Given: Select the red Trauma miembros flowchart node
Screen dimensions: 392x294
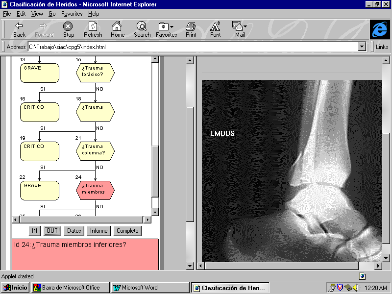Looking at the screenshot, I should [95, 190].
